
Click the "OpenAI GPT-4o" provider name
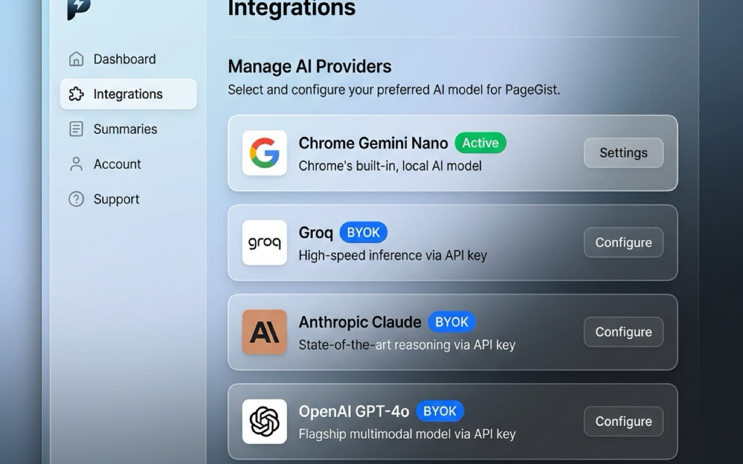click(x=354, y=412)
